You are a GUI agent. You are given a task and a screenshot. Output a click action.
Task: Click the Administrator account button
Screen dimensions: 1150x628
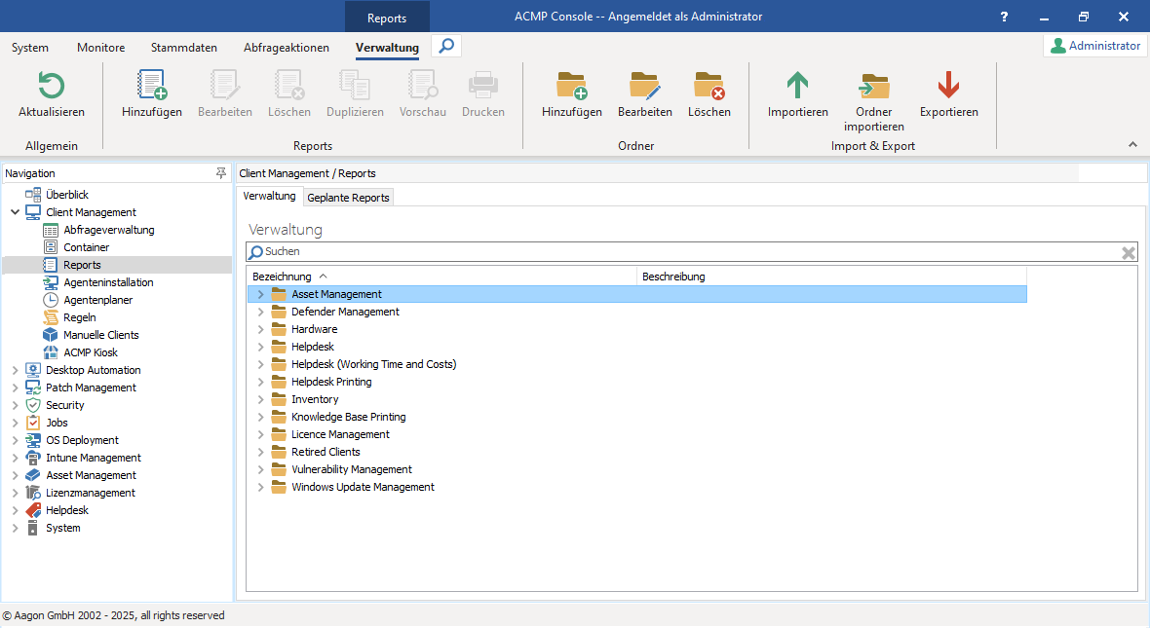coord(1093,45)
